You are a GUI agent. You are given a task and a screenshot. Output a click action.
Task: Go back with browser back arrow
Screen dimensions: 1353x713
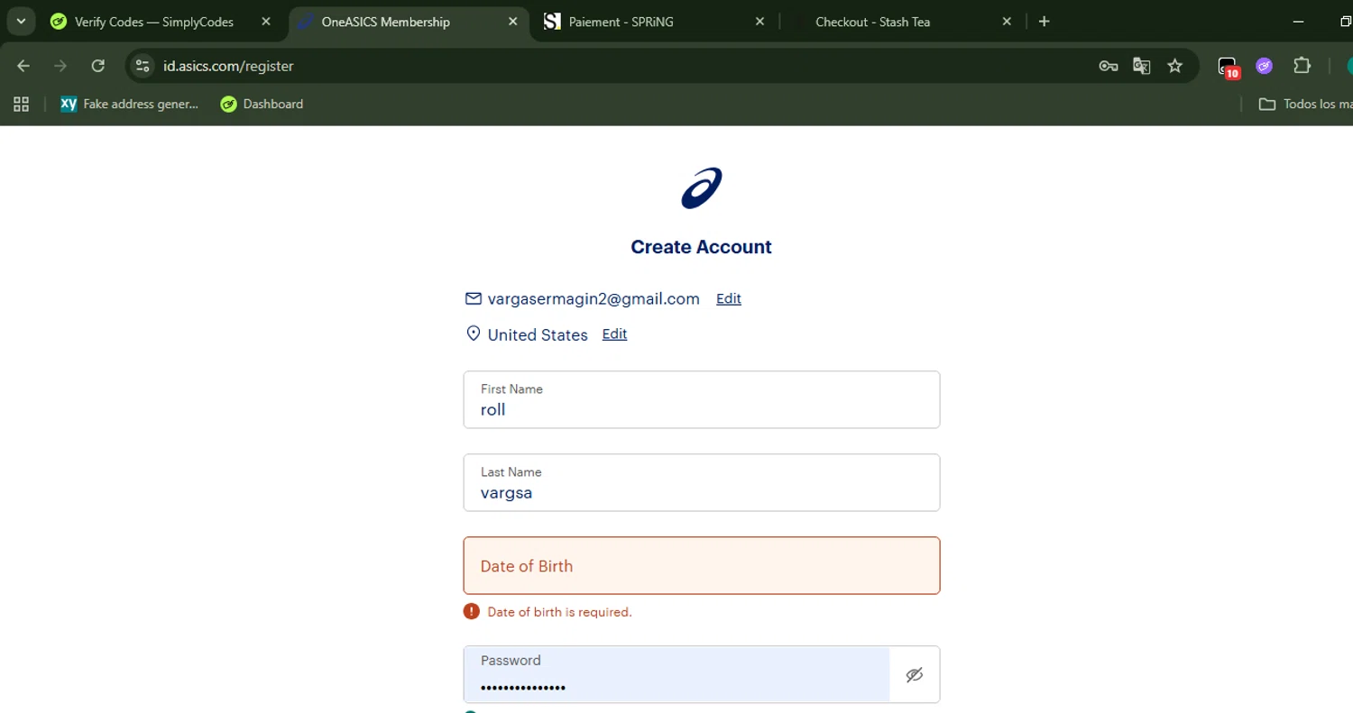click(x=23, y=66)
